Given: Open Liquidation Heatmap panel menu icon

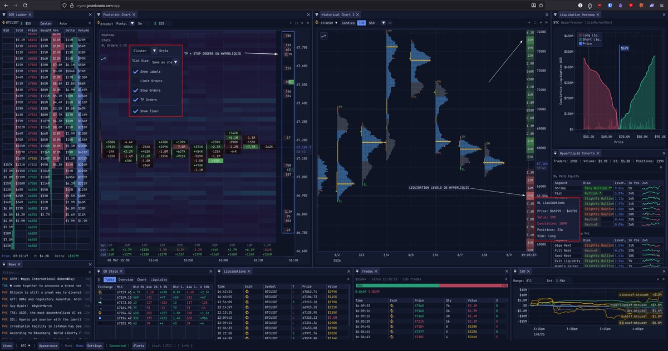Looking at the screenshot, I should click(x=555, y=14).
